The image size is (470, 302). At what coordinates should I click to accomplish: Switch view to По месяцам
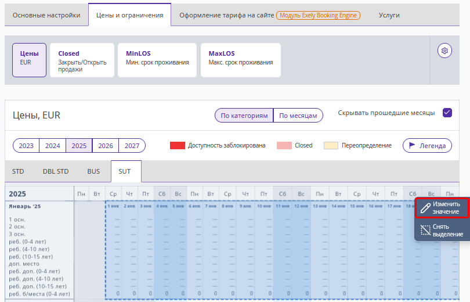(298, 116)
